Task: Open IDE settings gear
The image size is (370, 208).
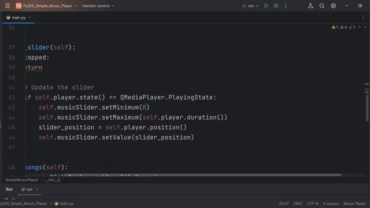Action: tap(333, 6)
